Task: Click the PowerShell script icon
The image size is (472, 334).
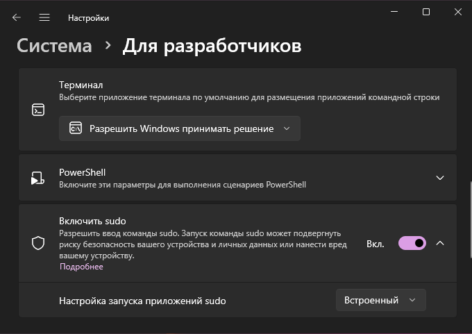Action: coord(38,178)
